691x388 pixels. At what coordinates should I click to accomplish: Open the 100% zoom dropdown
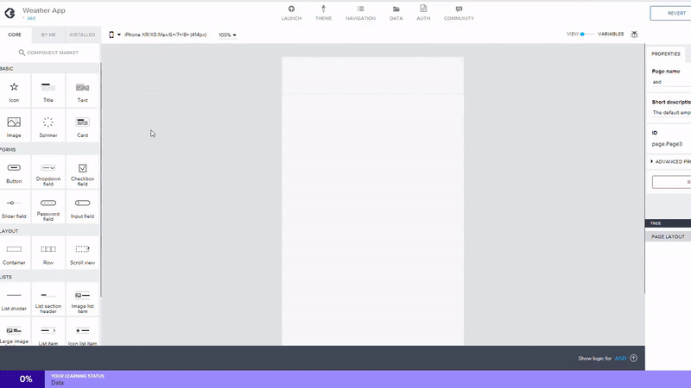point(227,35)
